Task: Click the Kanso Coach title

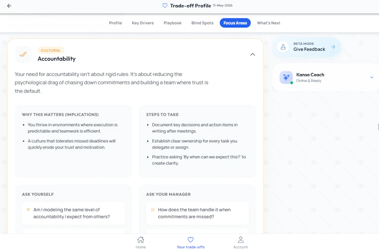Action: tap(310, 75)
